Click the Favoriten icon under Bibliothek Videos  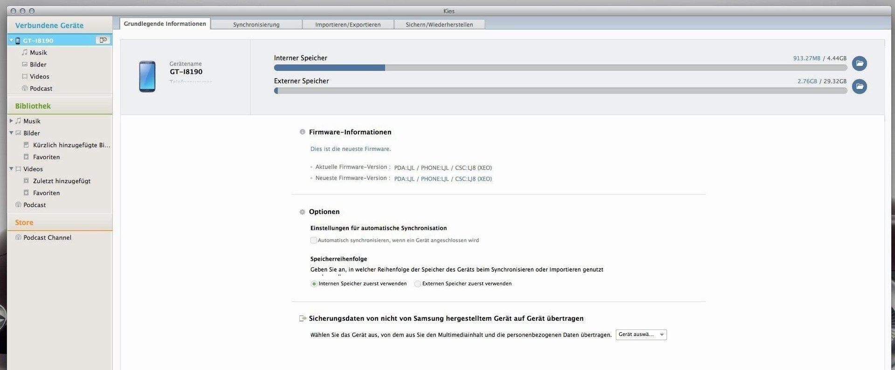(26, 193)
